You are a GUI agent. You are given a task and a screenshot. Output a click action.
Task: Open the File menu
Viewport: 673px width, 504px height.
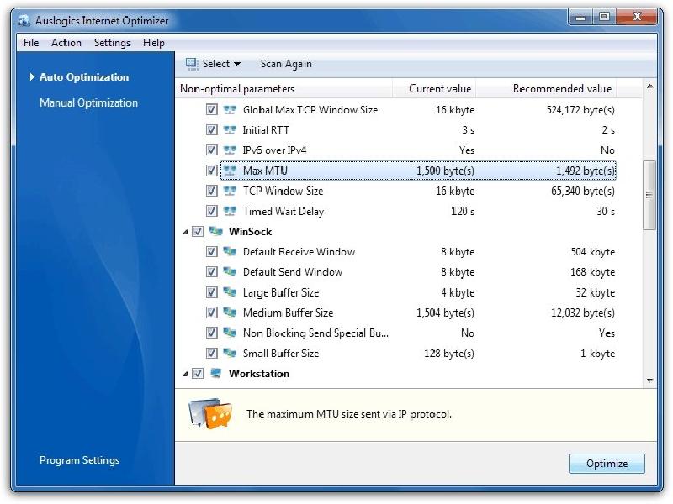coord(31,43)
